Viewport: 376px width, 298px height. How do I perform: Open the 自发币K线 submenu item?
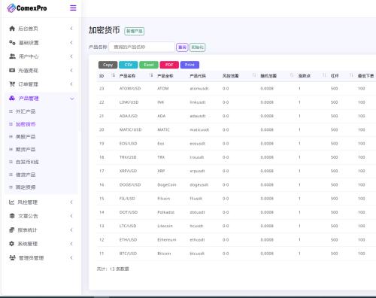pos(27,162)
